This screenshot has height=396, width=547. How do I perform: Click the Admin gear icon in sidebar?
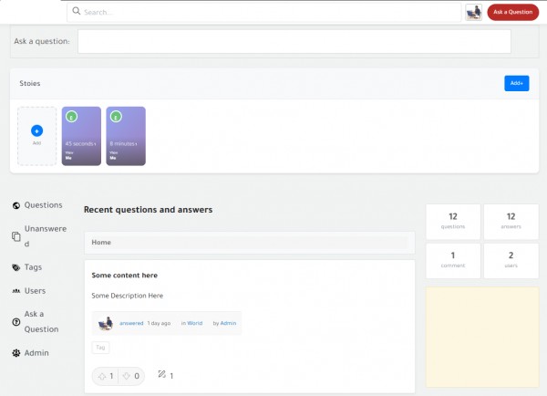coord(16,353)
